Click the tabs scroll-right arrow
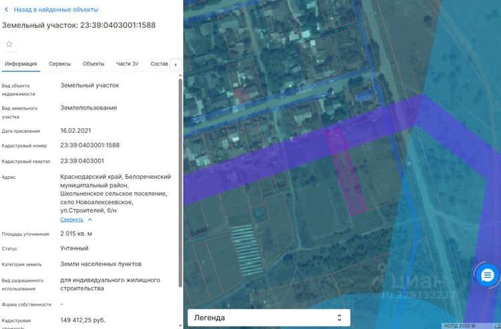 pos(176,65)
